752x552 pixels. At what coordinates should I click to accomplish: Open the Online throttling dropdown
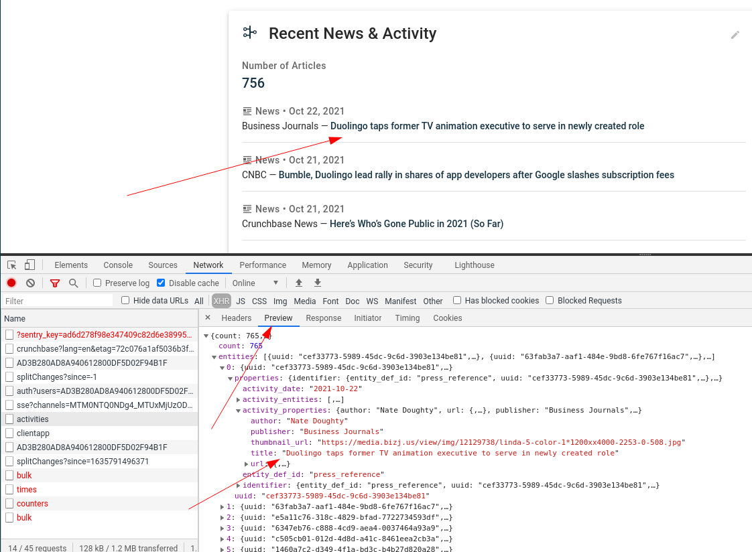pyautogui.click(x=255, y=283)
